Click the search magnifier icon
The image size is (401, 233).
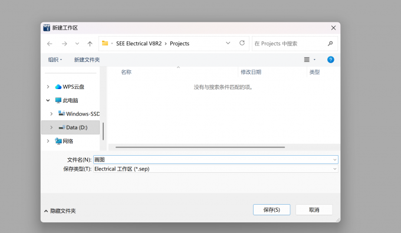coord(330,44)
